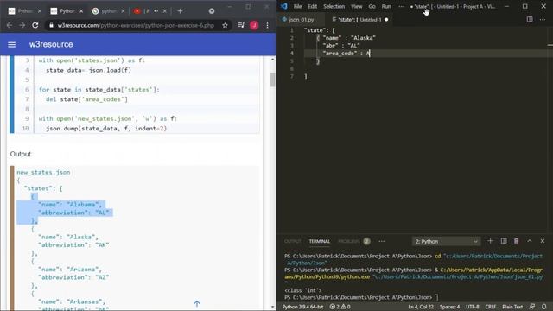Mute audio icon on the YouTube tab
Image resolution: width=553 pixels, height=311 pixels.
pos(156,11)
